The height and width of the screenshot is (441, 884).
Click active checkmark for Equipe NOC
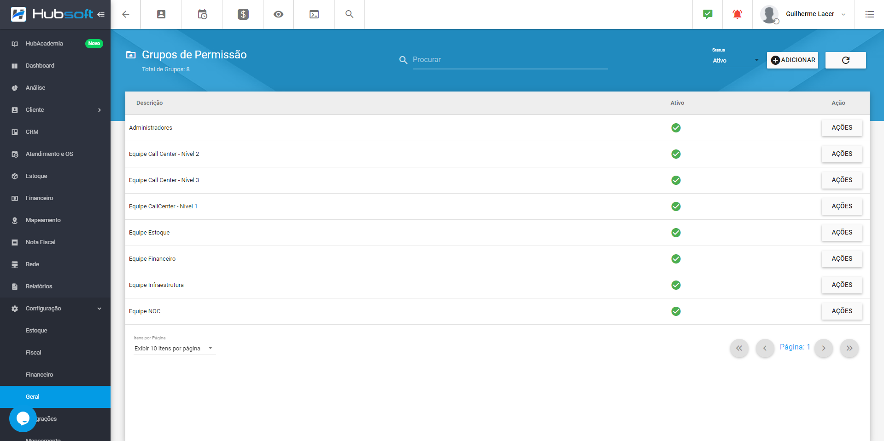676,311
